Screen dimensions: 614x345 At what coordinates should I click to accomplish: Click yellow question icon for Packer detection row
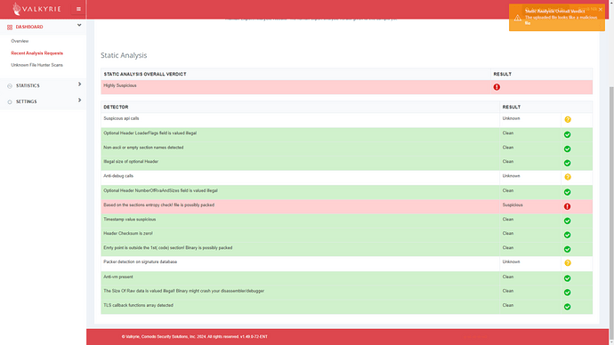(x=568, y=263)
